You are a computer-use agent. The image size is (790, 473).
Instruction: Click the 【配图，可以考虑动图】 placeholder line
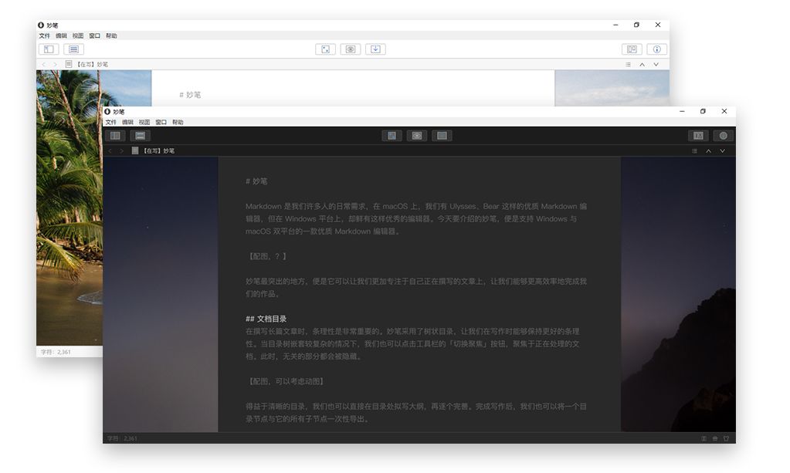pyautogui.click(x=286, y=381)
